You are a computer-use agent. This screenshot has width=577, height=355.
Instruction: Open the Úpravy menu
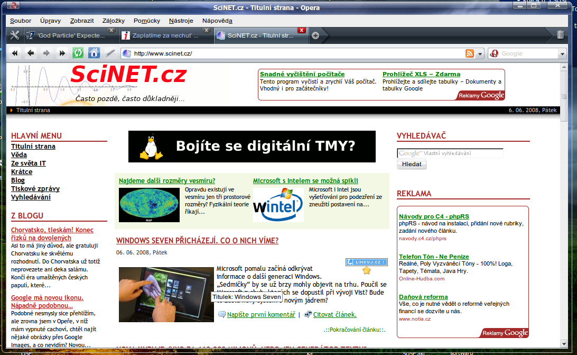click(x=50, y=21)
